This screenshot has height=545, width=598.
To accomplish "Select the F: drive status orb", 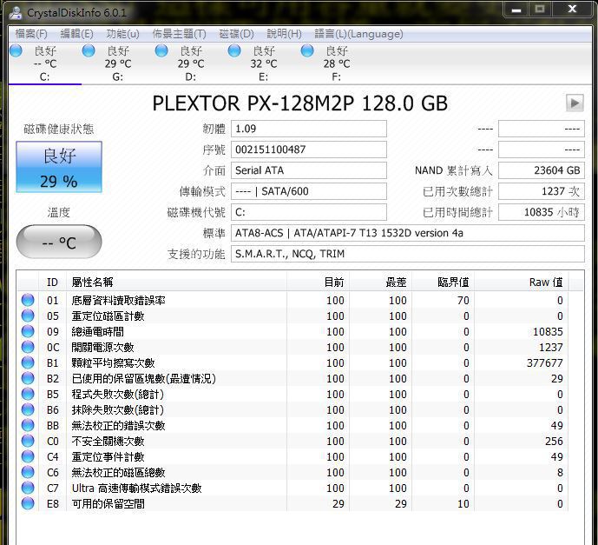I will pyautogui.click(x=307, y=50).
